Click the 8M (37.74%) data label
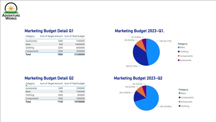 pos(132,66)
